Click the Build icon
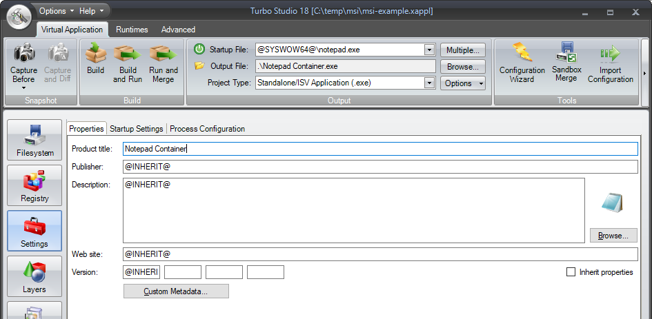Image resolution: width=652 pixels, height=319 pixels. click(96, 53)
